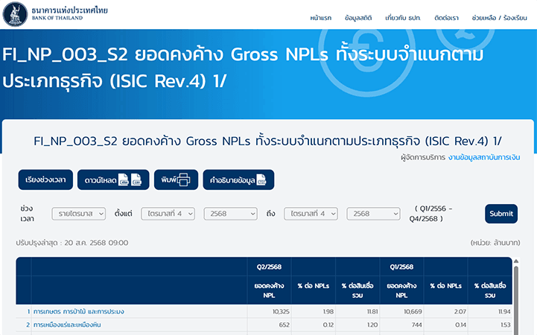Click the Bank of Thailand logo
Image resolution: width=537 pixels, height=335 pixels.
pyautogui.click(x=15, y=14)
